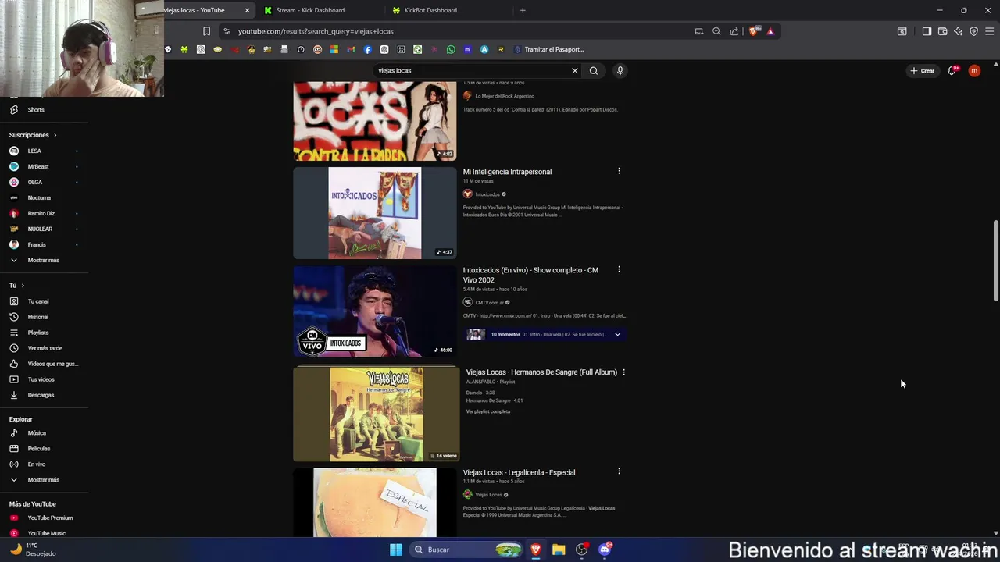The image size is (1000, 562).
Task: Click in the YouTube search field
Action: click(473, 70)
